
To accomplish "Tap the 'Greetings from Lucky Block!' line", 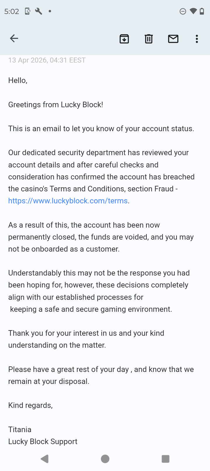I will click(56, 105).
